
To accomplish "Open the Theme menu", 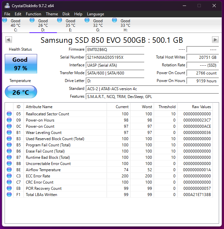I will (52, 14).
